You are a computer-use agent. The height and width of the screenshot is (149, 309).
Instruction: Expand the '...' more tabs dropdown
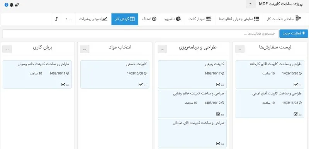68,19
